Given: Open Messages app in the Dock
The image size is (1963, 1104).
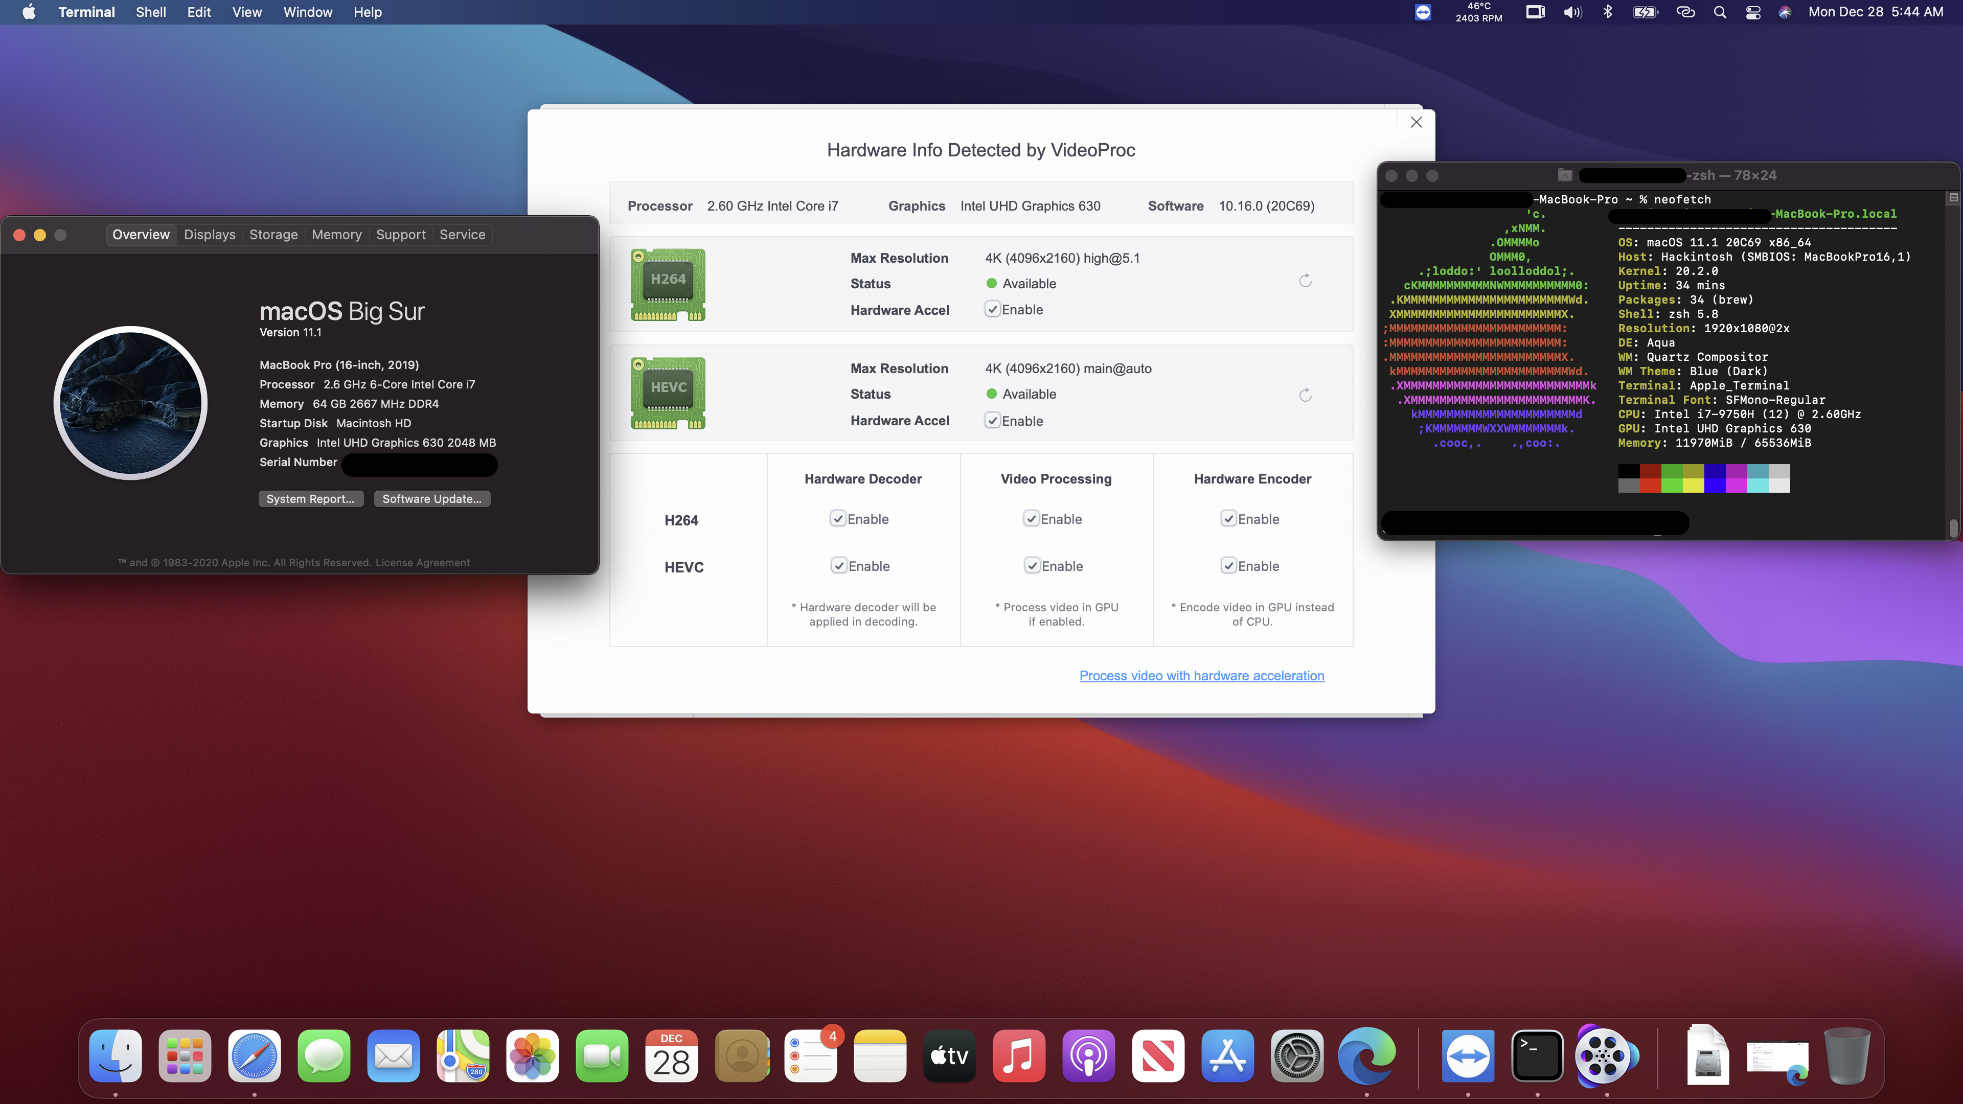Looking at the screenshot, I should click(x=324, y=1056).
